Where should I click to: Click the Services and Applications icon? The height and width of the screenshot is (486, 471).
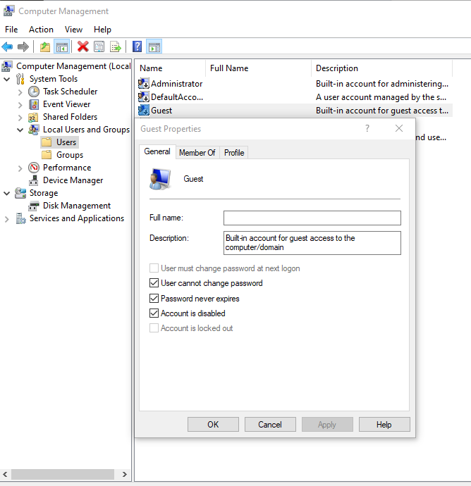pyautogui.click(x=20, y=218)
